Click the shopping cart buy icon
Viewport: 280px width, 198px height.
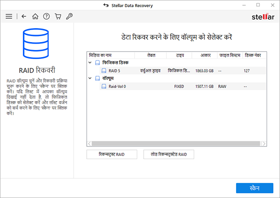58,16
